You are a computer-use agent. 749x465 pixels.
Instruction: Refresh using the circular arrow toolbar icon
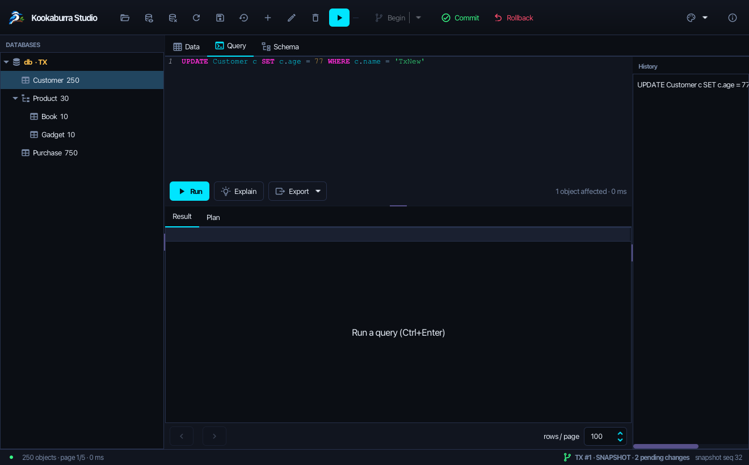coord(196,18)
